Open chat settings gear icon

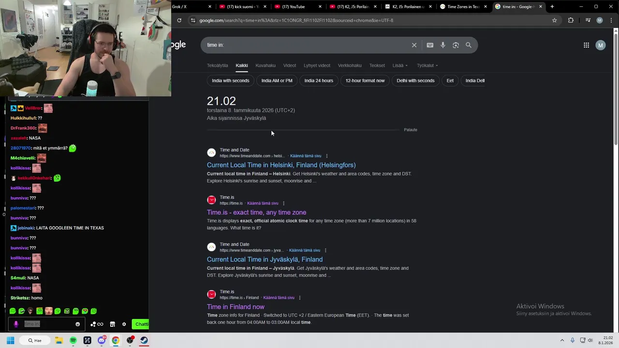(124, 324)
